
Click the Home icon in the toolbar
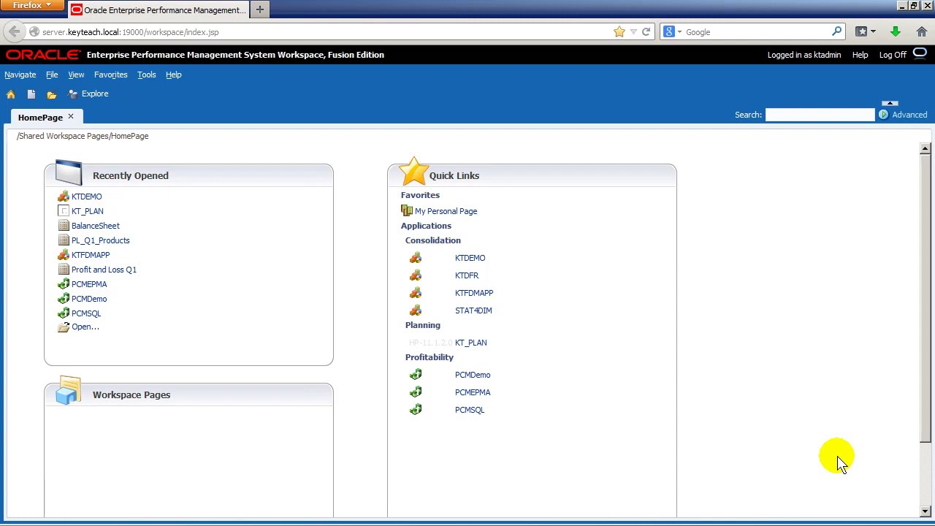click(11, 94)
